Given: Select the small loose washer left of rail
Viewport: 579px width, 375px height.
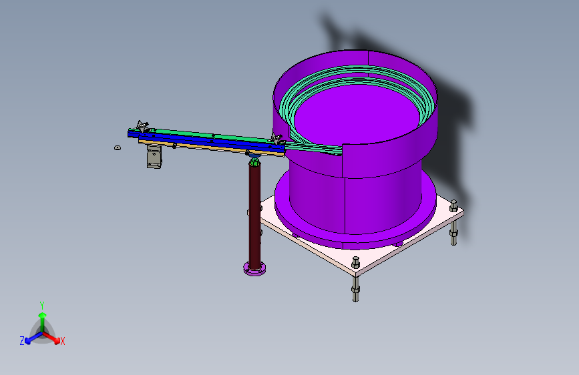Looking at the screenshot, I should [x=118, y=147].
